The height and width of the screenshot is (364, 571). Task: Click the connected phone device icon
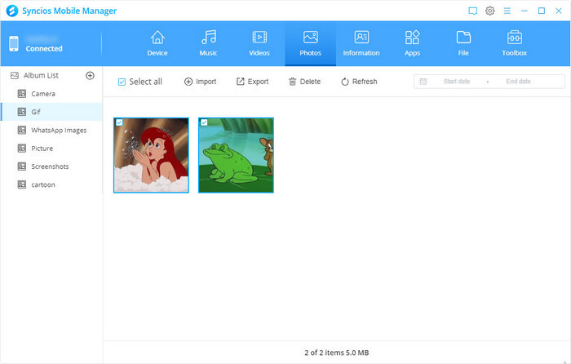(14, 44)
